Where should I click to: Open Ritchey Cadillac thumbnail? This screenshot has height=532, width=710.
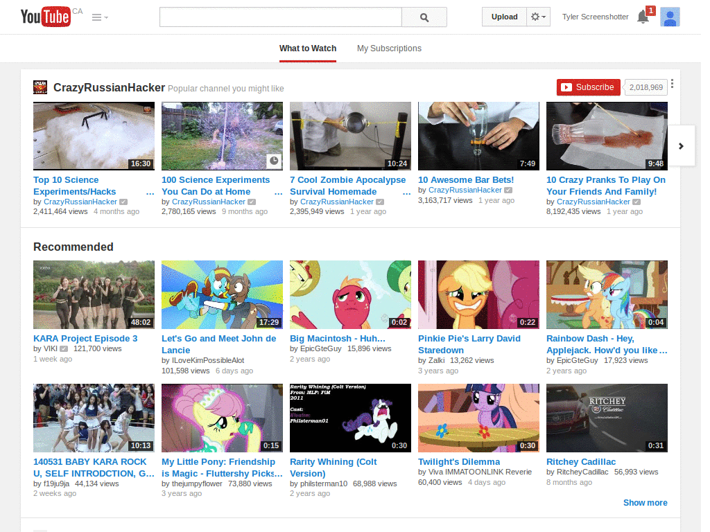tap(607, 418)
